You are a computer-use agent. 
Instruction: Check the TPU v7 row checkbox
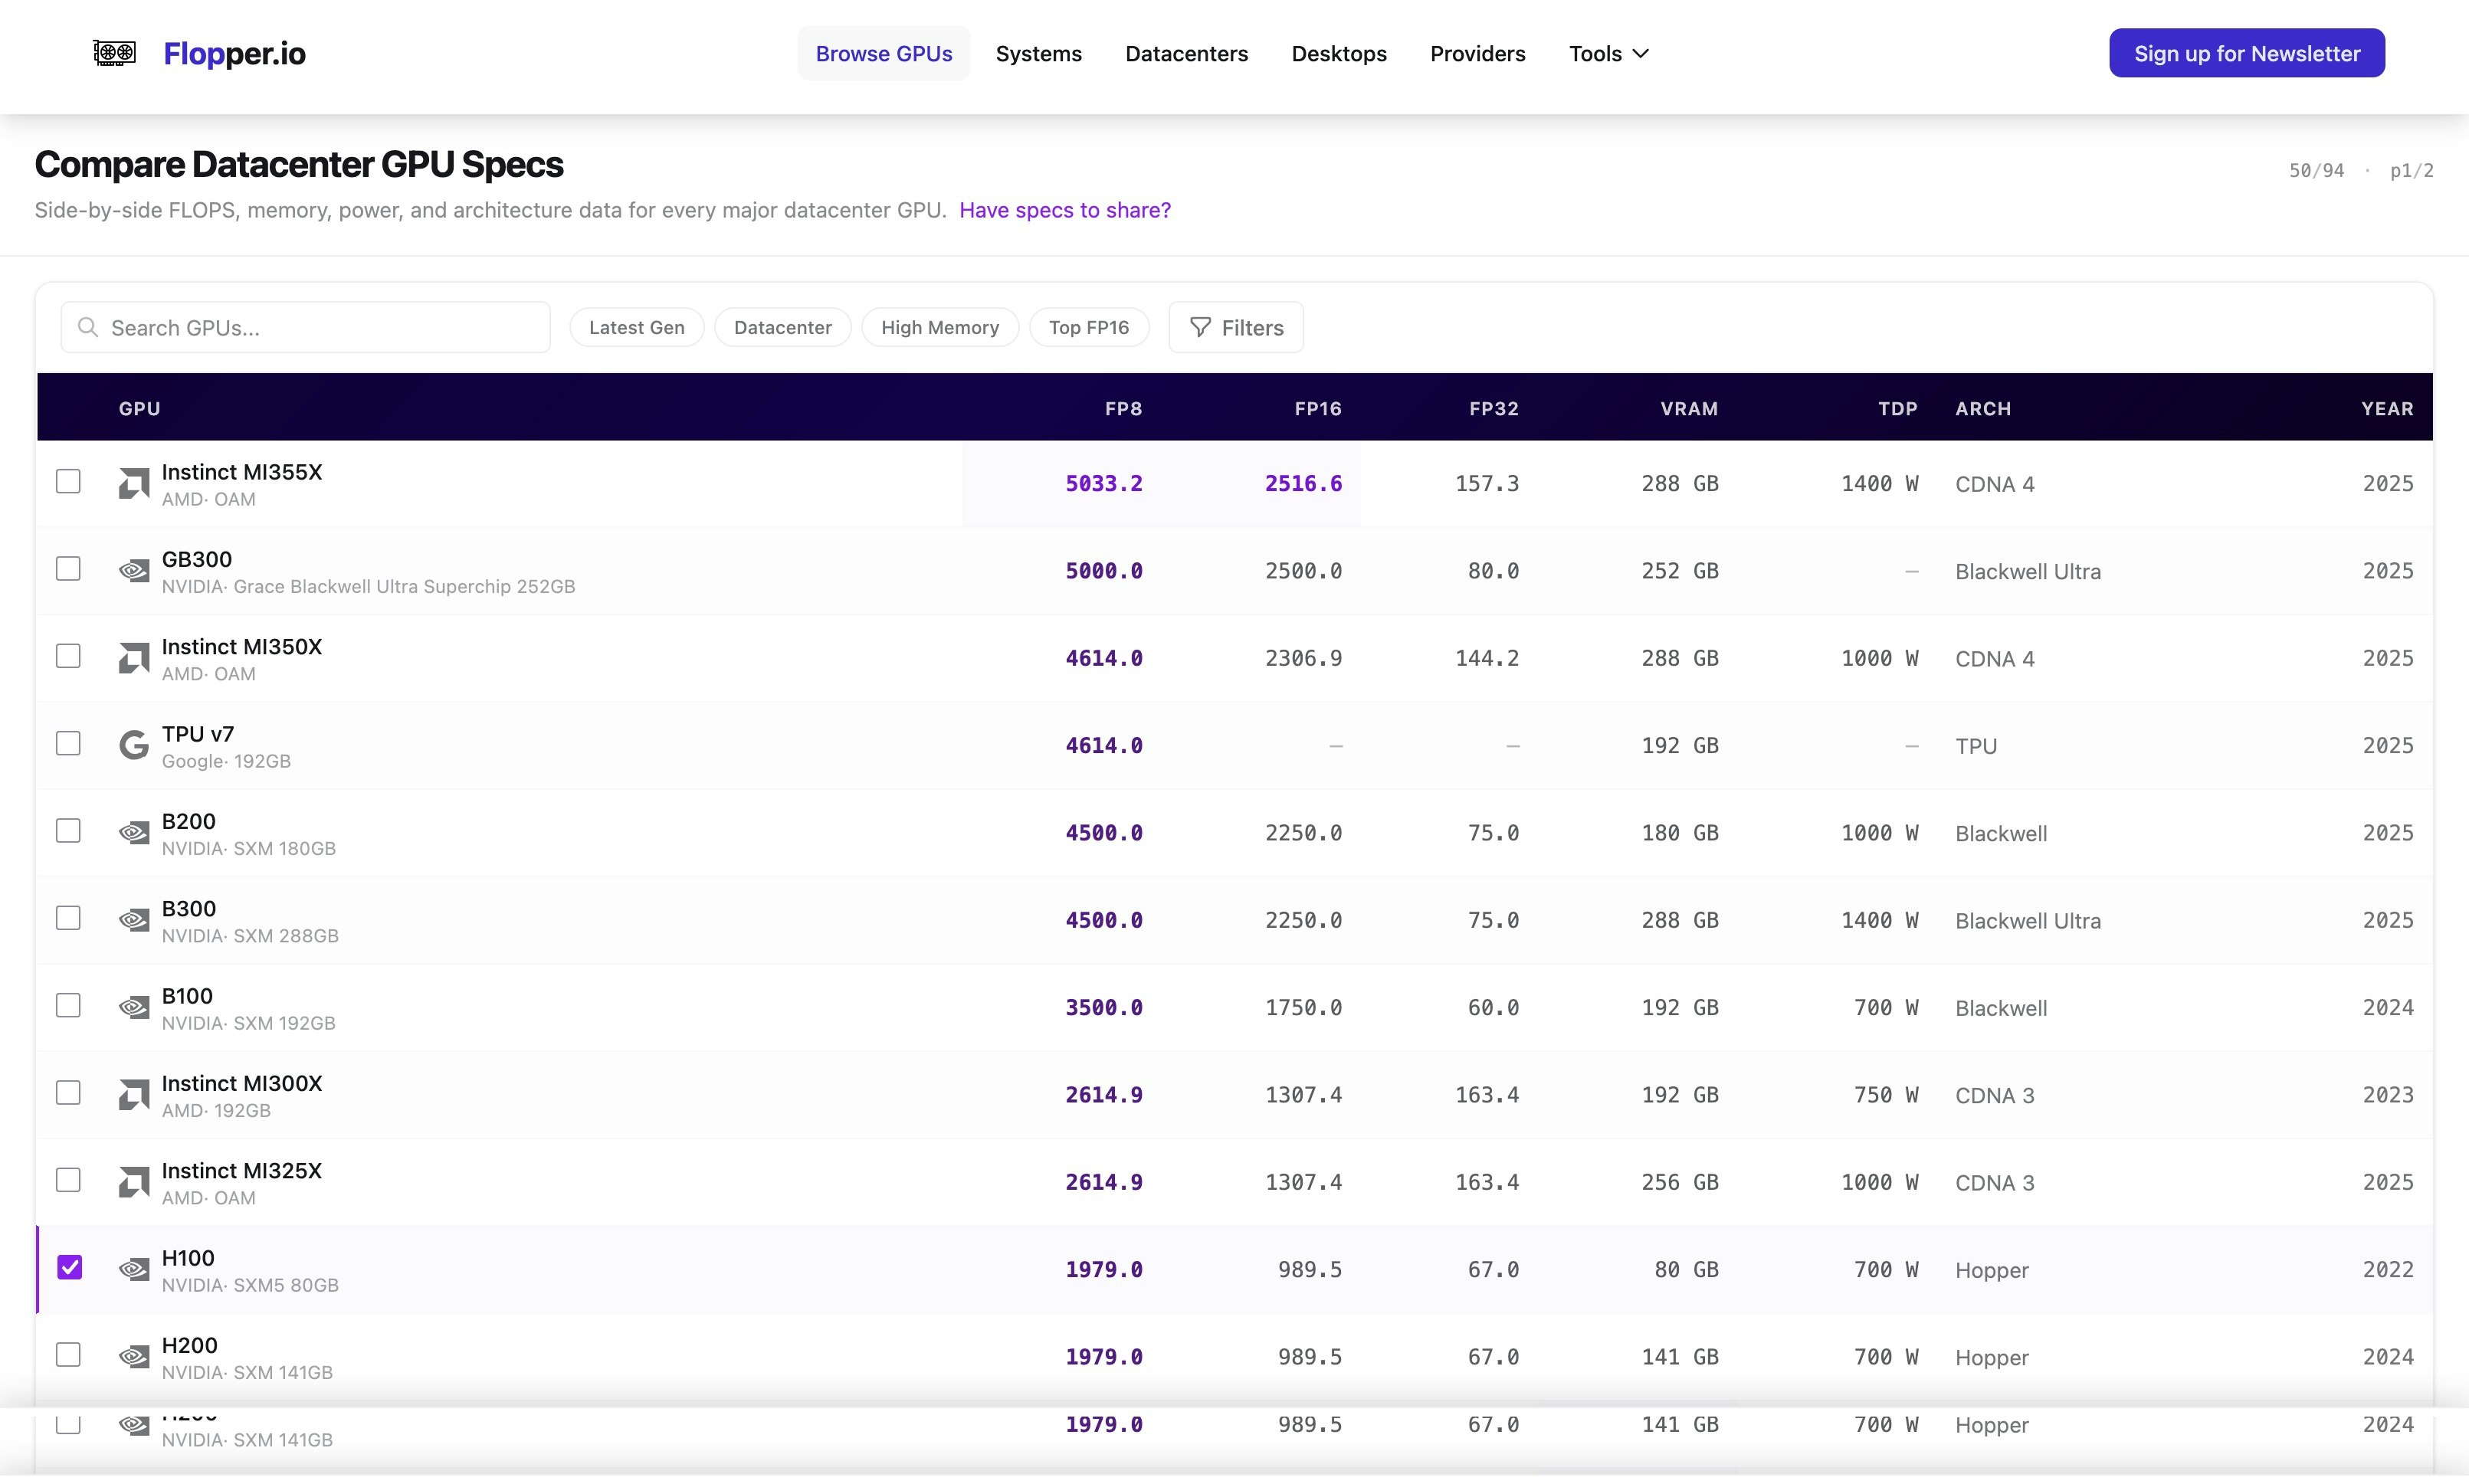pyautogui.click(x=68, y=744)
